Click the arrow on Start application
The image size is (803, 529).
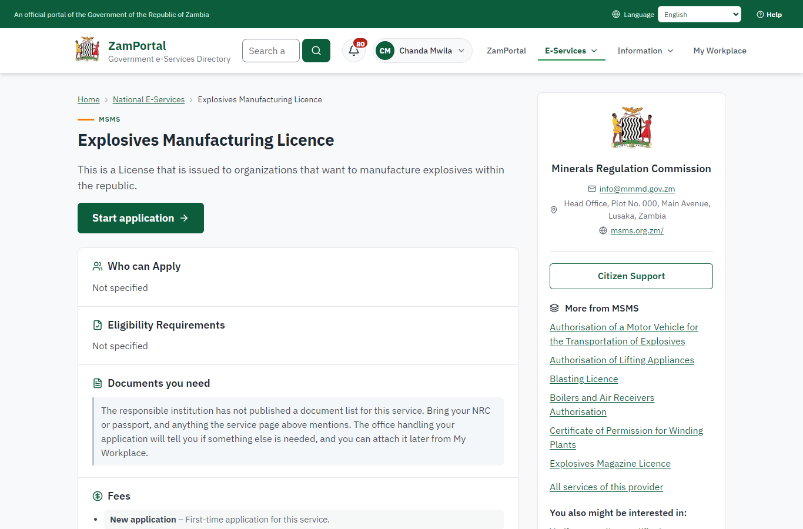(x=185, y=218)
